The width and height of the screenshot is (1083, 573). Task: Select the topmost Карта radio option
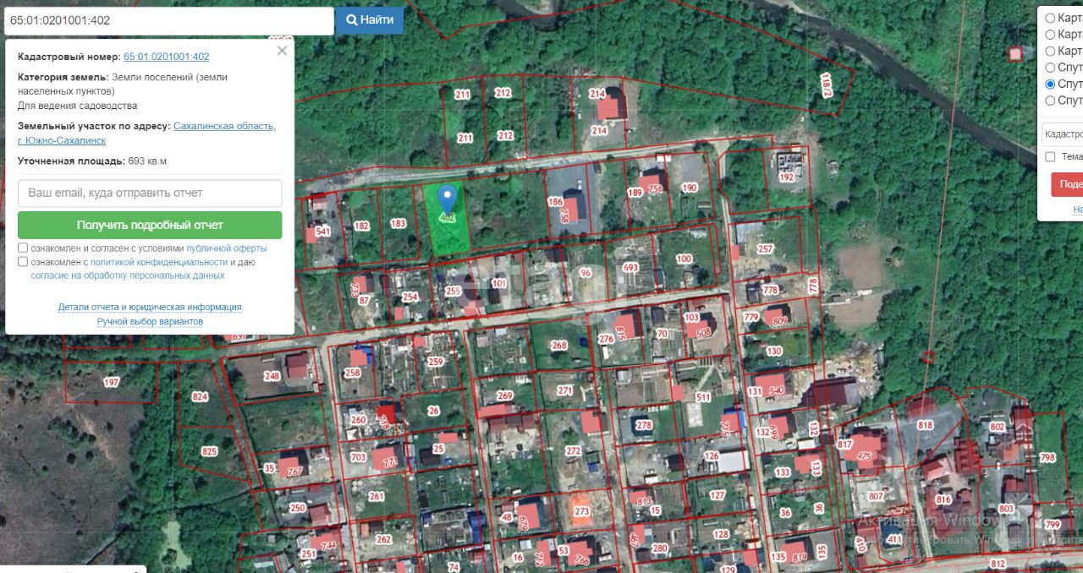click(1050, 18)
